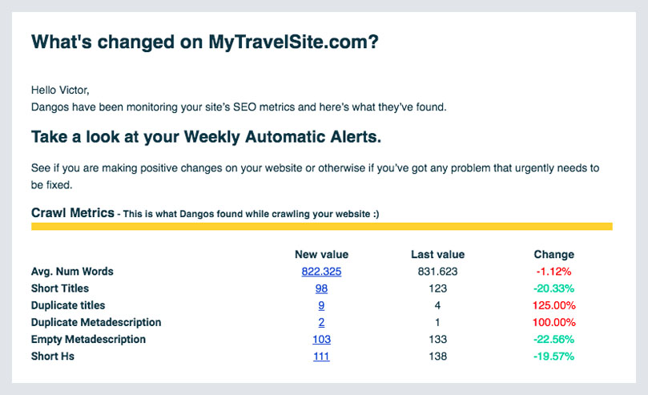Click the Change column header
Screen dimensions: 648x395
pyautogui.click(x=553, y=255)
